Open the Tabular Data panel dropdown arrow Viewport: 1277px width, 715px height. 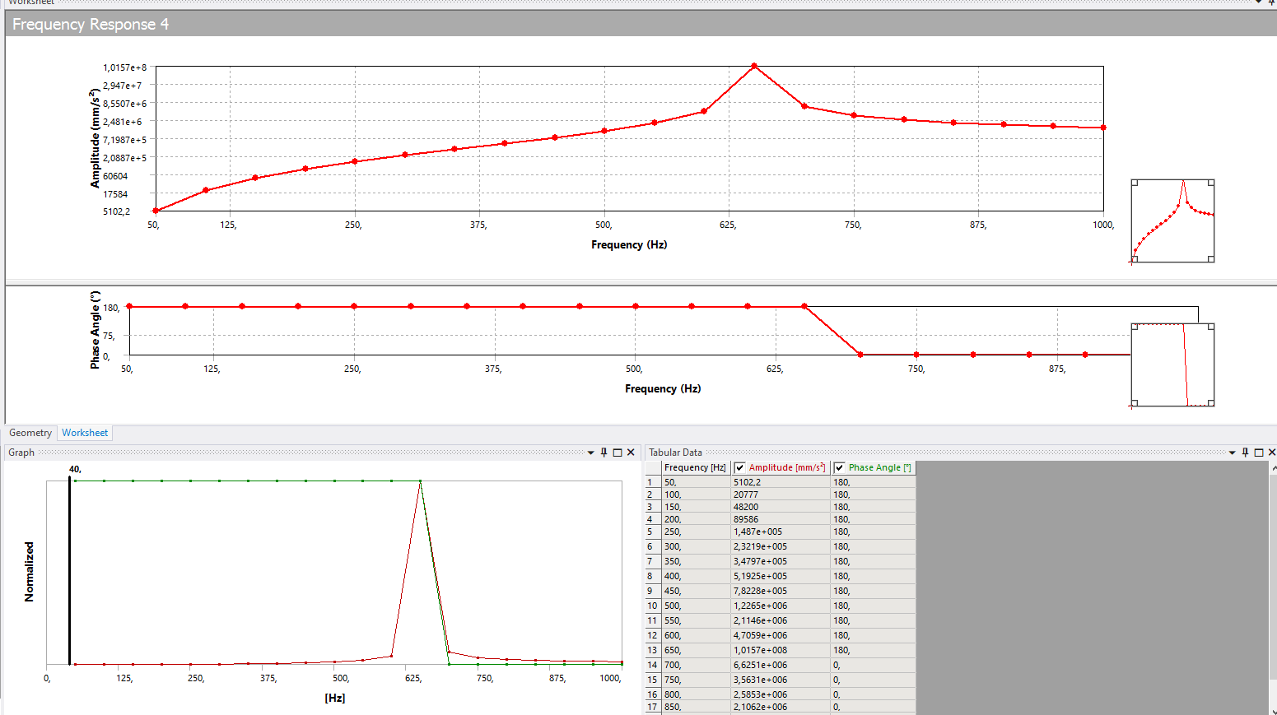point(1232,453)
